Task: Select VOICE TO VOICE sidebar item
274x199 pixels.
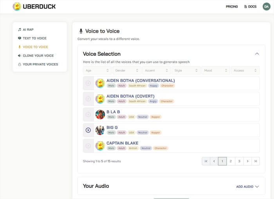Action: point(33,47)
